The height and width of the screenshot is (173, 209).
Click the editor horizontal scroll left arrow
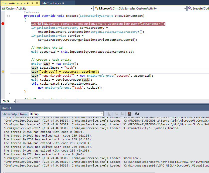pyautogui.click(x=18, y=101)
